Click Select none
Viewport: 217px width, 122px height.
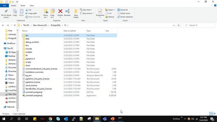(x=123, y=14)
